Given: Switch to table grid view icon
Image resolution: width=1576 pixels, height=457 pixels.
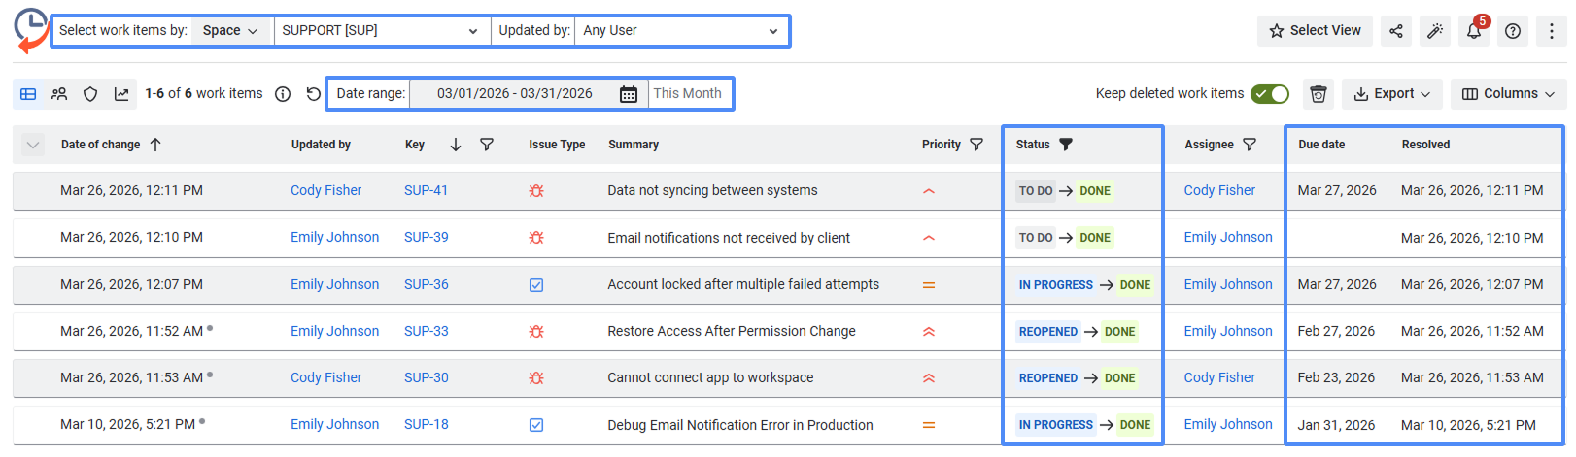Looking at the screenshot, I should [28, 94].
